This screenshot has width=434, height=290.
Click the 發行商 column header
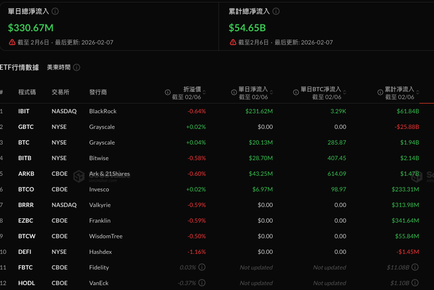tap(98, 92)
